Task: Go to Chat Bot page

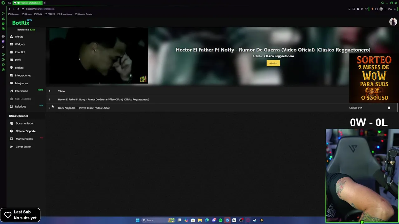Action: click(x=20, y=52)
